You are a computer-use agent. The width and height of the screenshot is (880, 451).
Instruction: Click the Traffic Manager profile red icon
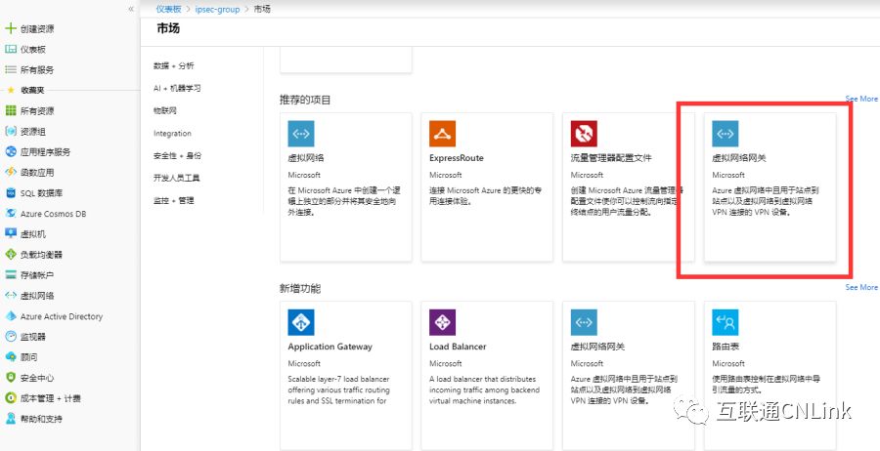[x=584, y=134]
